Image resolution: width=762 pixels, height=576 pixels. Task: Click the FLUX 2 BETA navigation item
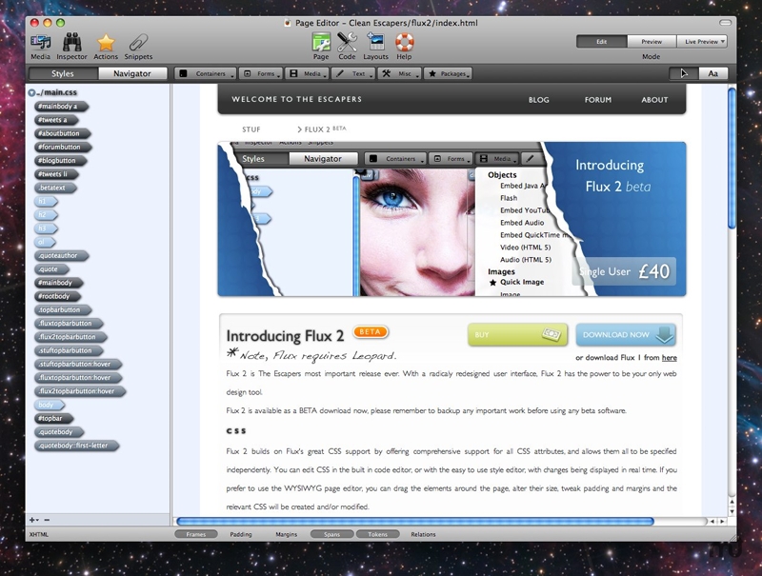click(x=321, y=129)
